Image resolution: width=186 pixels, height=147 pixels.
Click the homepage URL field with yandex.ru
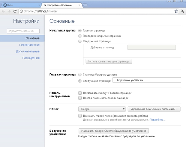147,80
